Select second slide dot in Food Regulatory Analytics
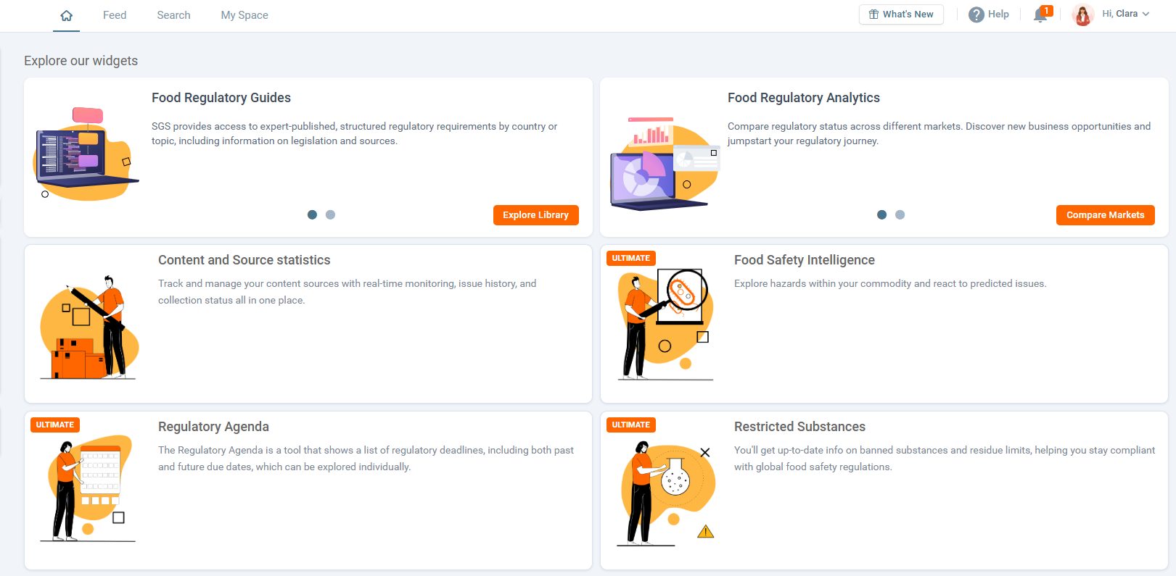 [x=900, y=214]
